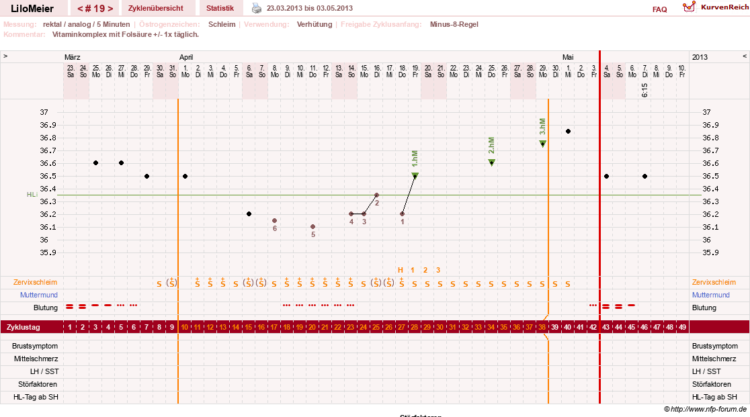The image size is (750, 417).
Task: Open the http://www.nfp-forum.de link
Action: pos(708,409)
